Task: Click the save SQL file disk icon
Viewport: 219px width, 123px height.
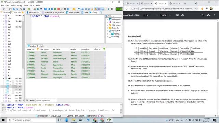Action: click(x=79, y=9)
